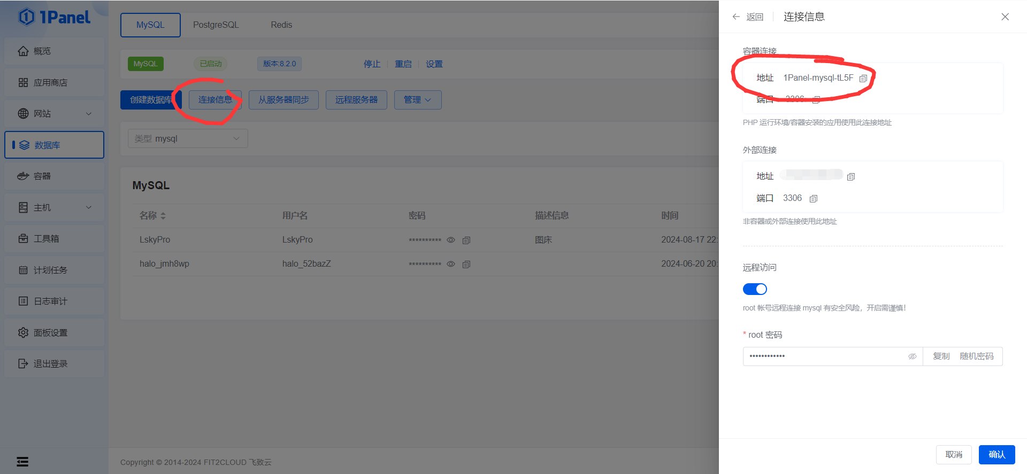Copy the LskyPro database password

(466, 240)
